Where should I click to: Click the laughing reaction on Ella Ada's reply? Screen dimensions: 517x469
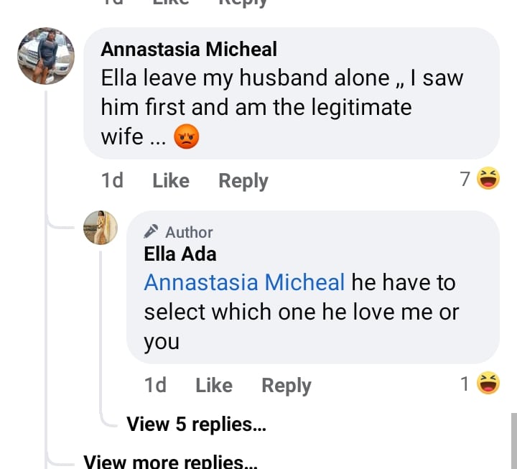coord(488,384)
